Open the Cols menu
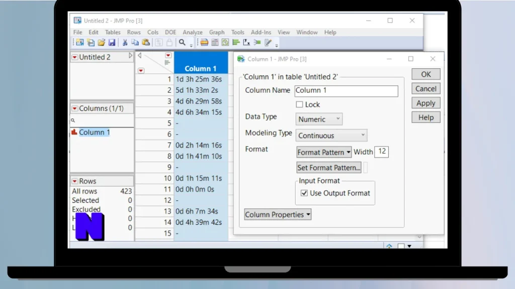Viewport: 515px width, 289px height. point(153,32)
